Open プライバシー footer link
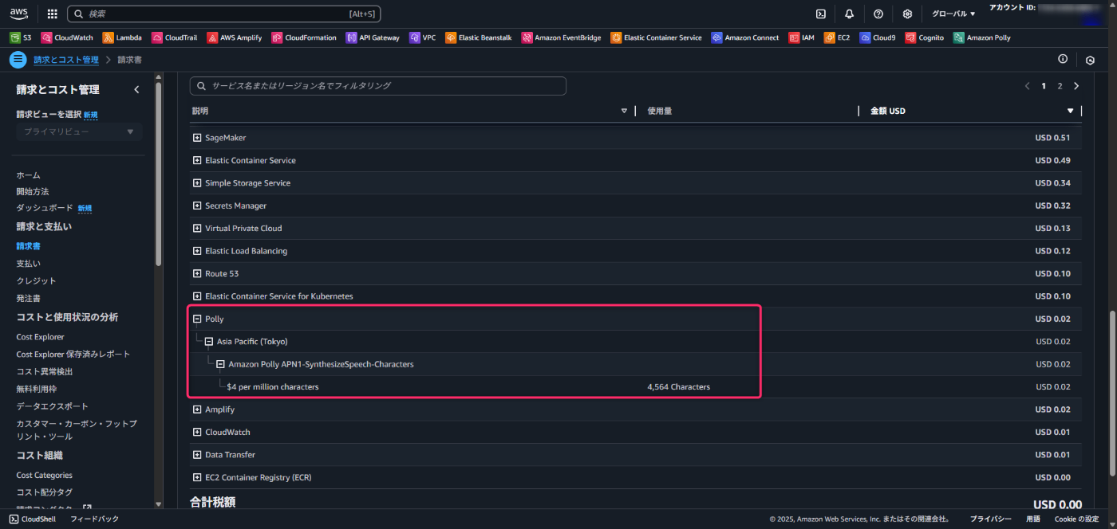The height and width of the screenshot is (529, 1117). coord(990,519)
